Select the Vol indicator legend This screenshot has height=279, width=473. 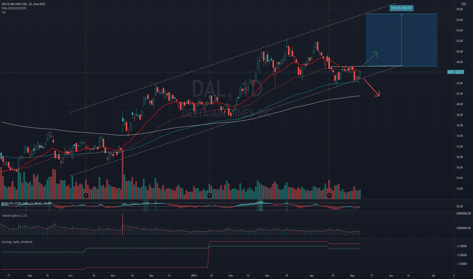click(x=4, y=12)
